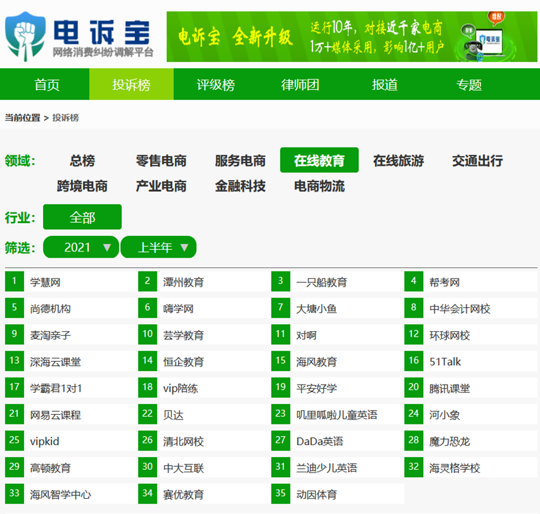Open rank 15 海风教育 entry
This screenshot has height=514, width=540.
tap(338, 361)
